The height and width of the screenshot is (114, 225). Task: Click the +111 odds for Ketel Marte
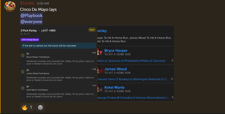[x=94, y=86]
